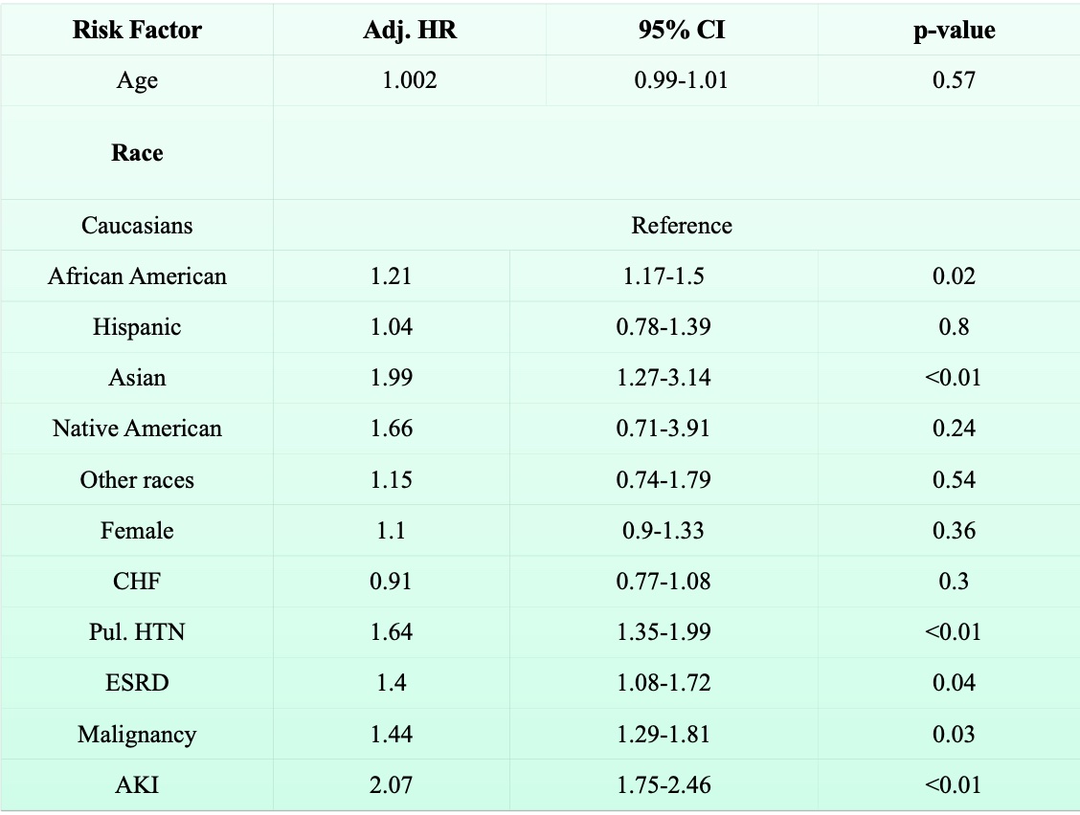Select the Pul. HTN row label

137,631
